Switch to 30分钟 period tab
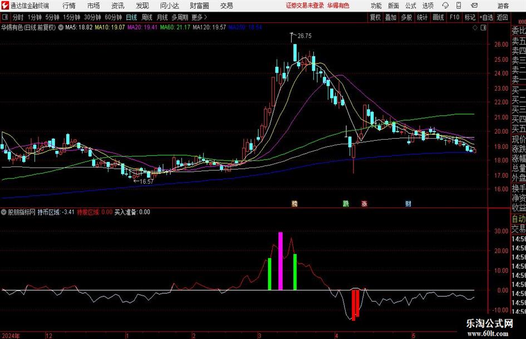This screenshot has height=339, width=526. click(x=92, y=17)
